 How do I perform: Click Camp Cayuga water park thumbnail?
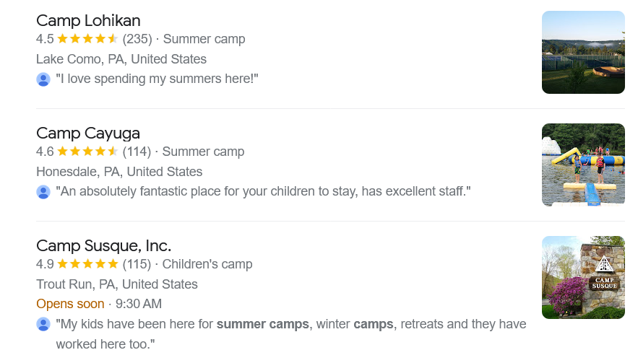(x=582, y=165)
